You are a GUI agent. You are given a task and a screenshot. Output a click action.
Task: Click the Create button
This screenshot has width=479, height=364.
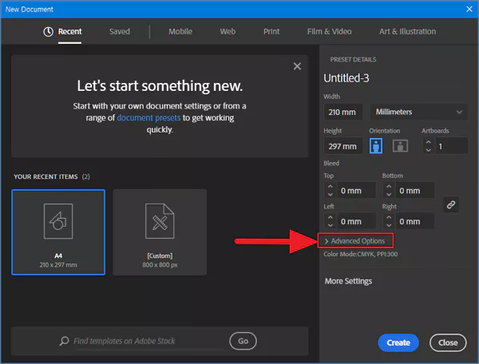coord(398,342)
